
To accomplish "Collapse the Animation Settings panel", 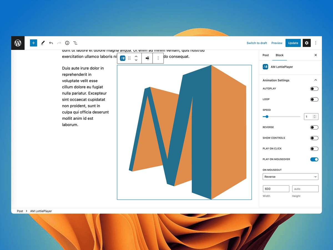I will coord(316,80).
